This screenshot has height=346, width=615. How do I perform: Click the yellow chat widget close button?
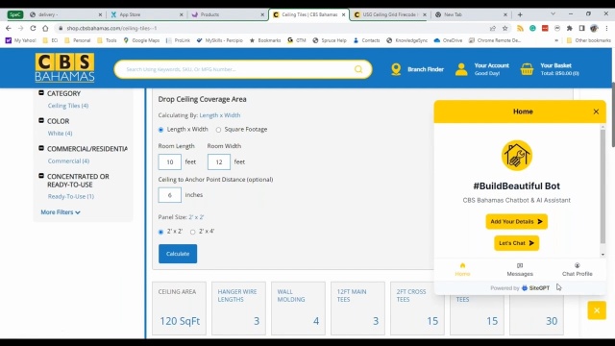point(597,310)
